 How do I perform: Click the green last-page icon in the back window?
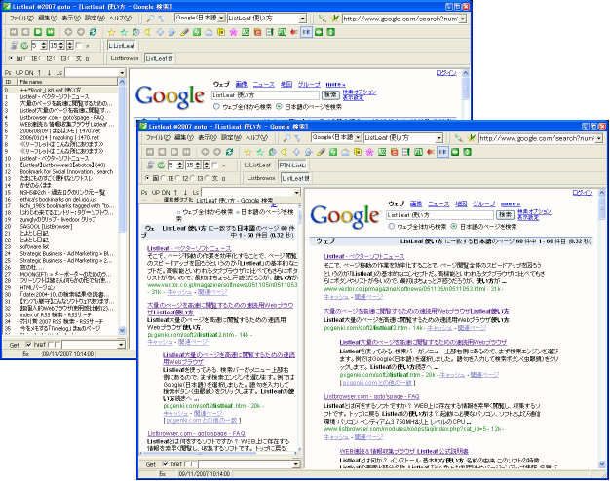click(51, 32)
